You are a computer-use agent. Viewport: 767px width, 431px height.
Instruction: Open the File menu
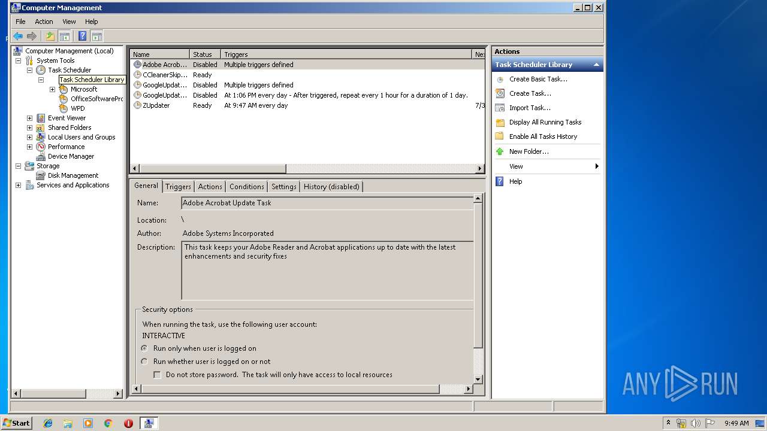(20, 22)
